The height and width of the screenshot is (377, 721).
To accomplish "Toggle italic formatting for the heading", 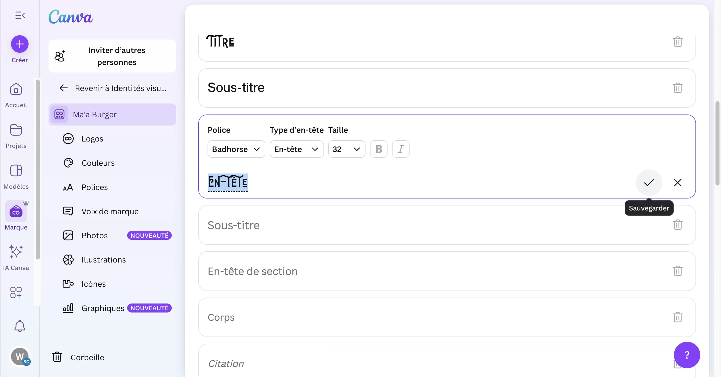I will coord(401,149).
